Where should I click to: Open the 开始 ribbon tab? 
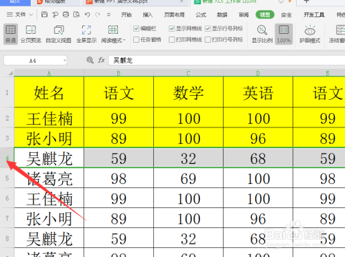pyautogui.click(x=126, y=15)
